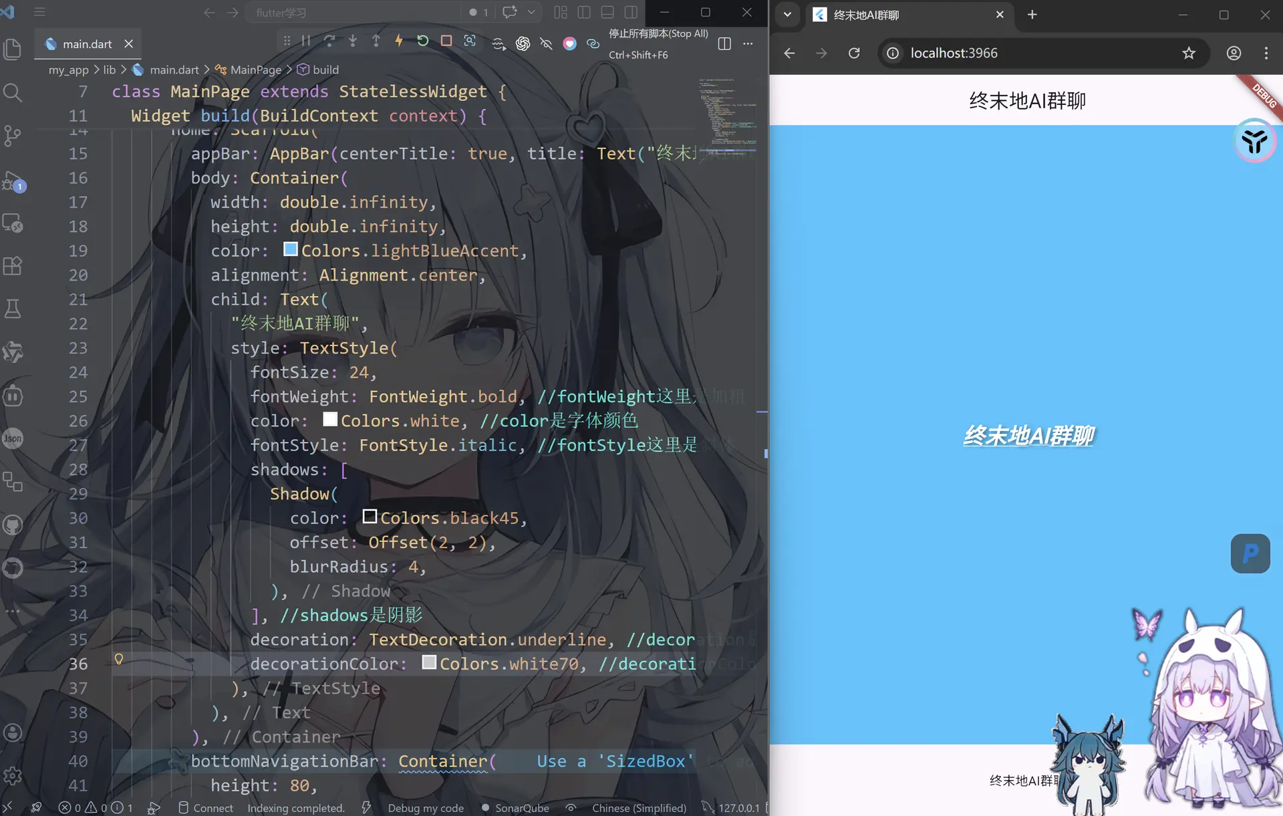Open Chrome's three-dot menu
Screen dimensions: 1283x816
click(1266, 53)
